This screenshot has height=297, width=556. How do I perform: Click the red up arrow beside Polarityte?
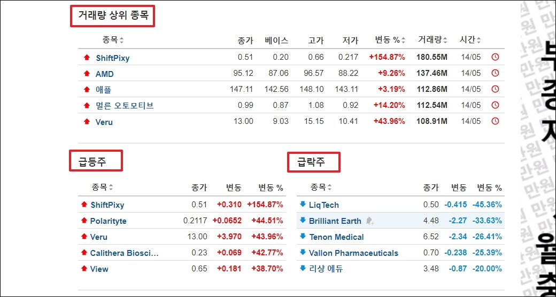click(x=84, y=221)
